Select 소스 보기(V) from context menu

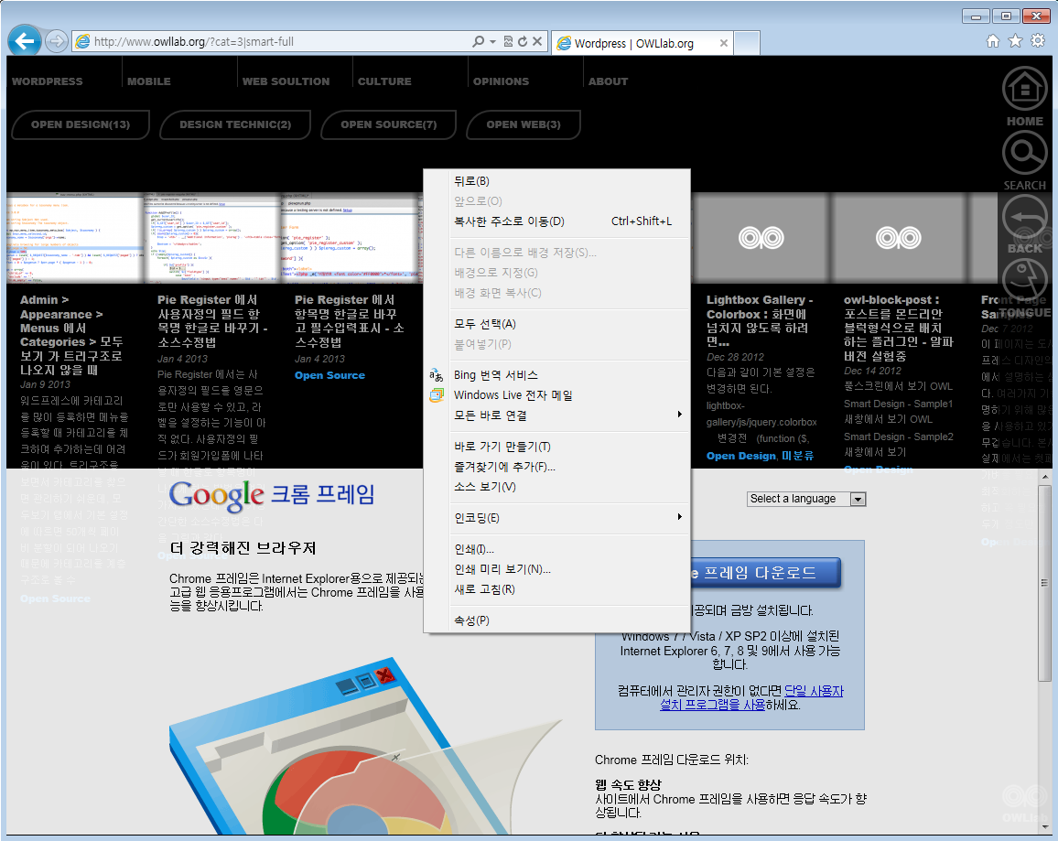(x=485, y=487)
